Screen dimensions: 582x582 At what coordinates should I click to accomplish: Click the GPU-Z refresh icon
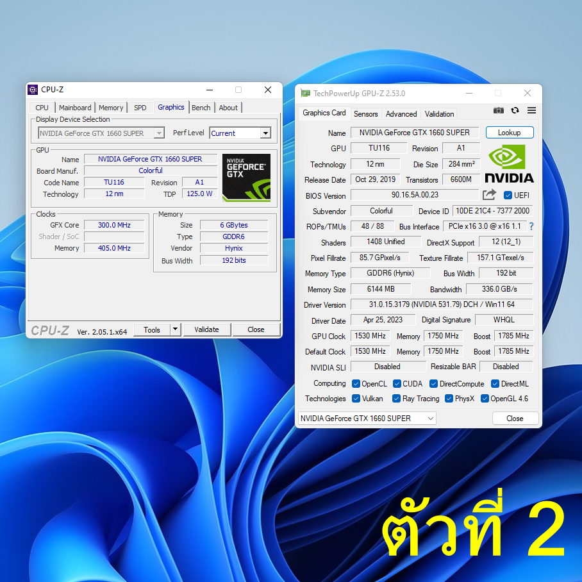pos(515,111)
